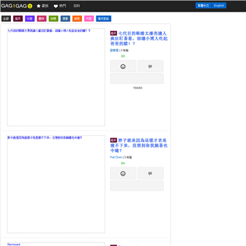The height and width of the screenshot is (246, 246).
Task: Click the smiley reaction button on first post
Action: (123, 66)
